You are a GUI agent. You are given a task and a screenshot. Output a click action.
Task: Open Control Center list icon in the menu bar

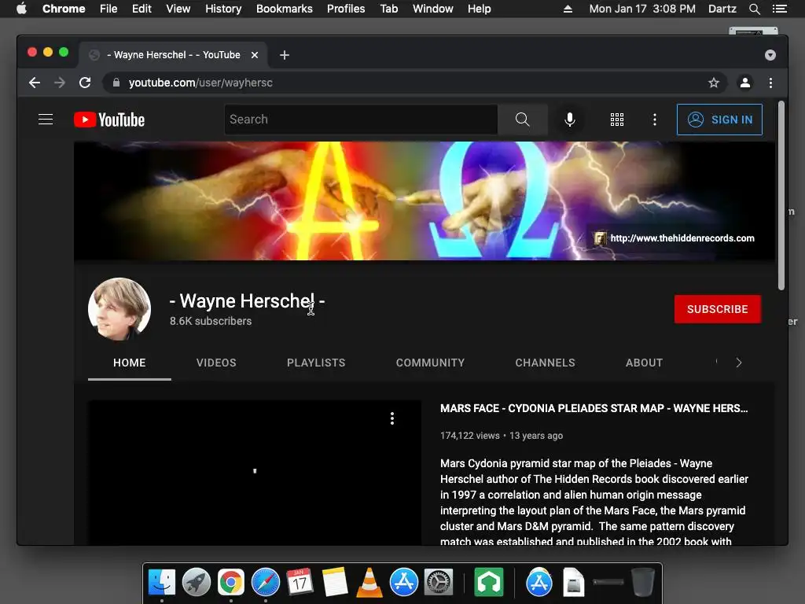[x=780, y=9]
